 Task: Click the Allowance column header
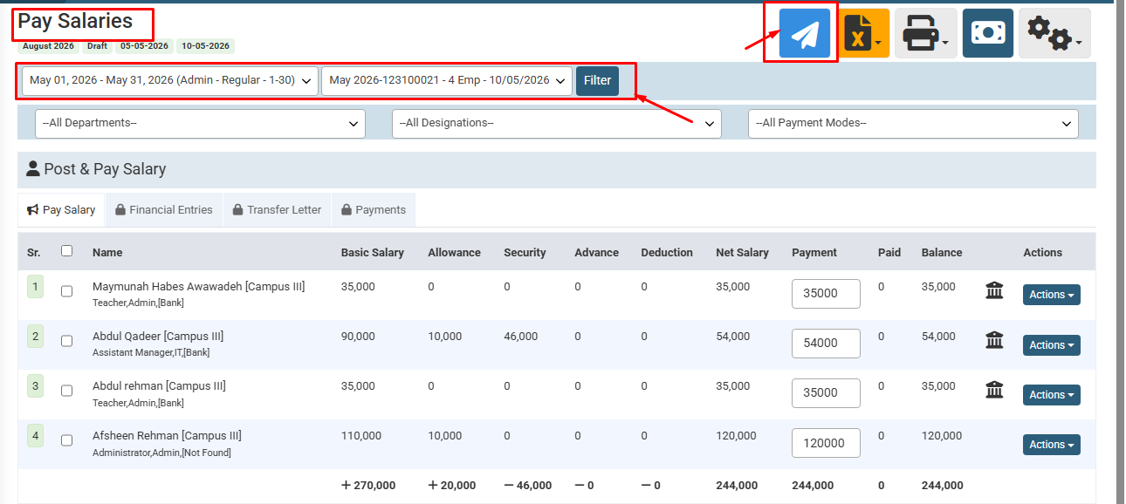(x=454, y=253)
